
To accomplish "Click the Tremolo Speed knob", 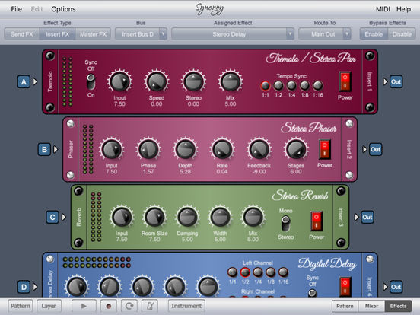I will click(157, 81).
